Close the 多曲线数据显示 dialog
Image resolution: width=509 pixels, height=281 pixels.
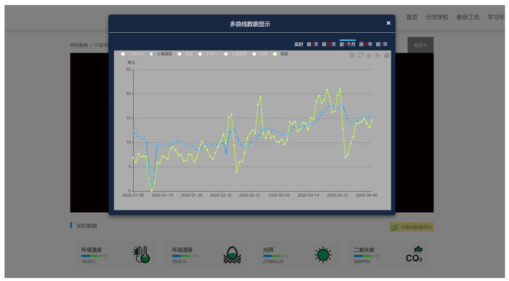[x=388, y=23]
